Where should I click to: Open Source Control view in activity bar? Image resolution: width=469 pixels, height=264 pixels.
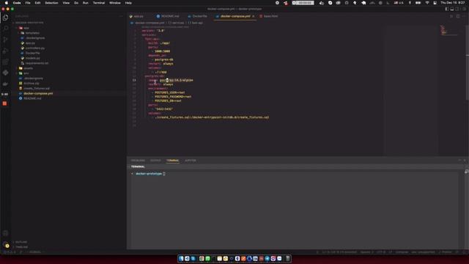(x=5, y=40)
